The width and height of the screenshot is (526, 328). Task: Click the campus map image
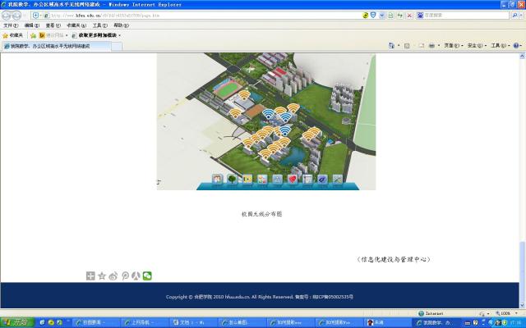tap(266, 121)
